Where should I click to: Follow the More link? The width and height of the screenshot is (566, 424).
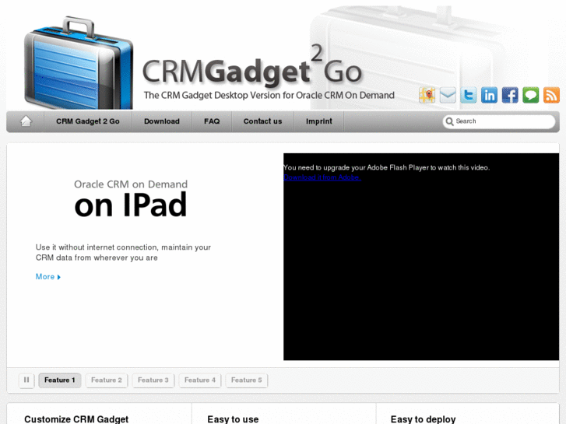(48, 277)
